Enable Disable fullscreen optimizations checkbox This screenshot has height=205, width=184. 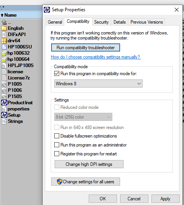(57, 136)
